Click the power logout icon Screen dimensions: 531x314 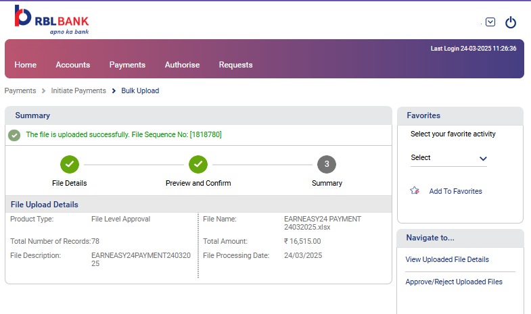click(x=510, y=22)
